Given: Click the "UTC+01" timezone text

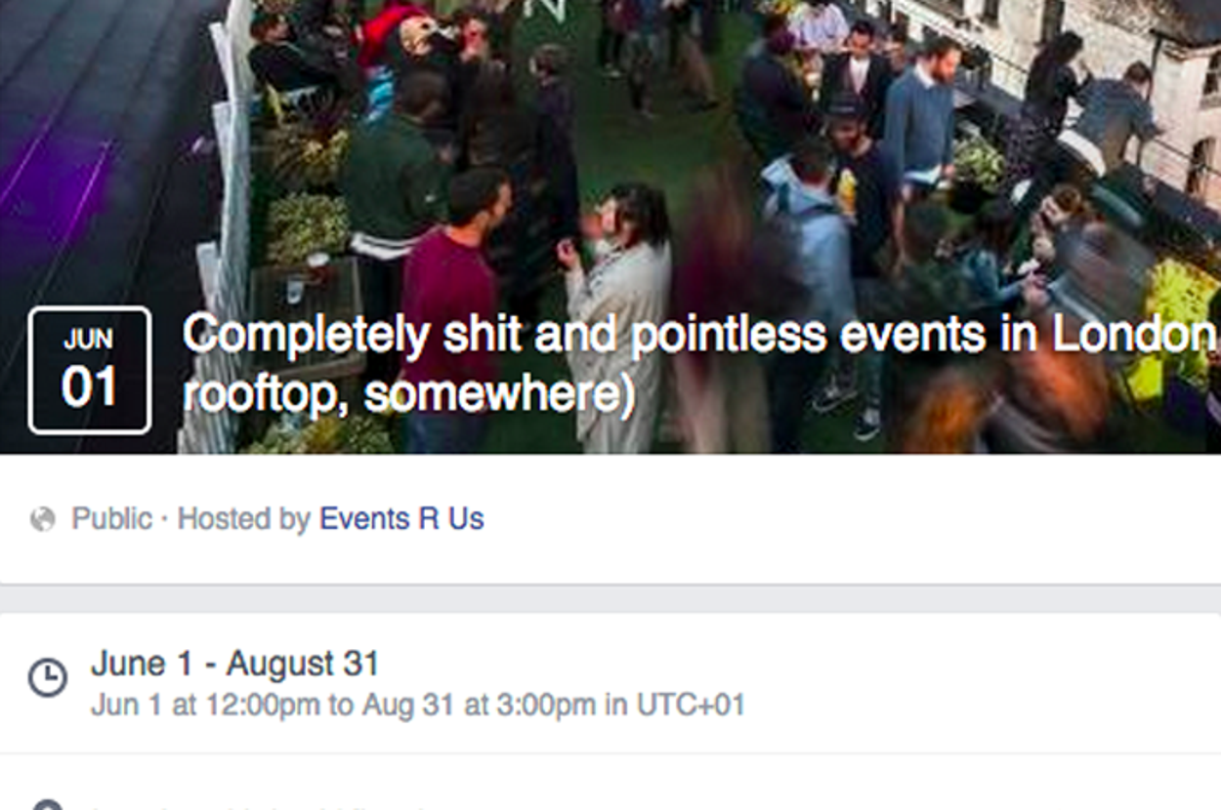Looking at the screenshot, I should coord(691,705).
